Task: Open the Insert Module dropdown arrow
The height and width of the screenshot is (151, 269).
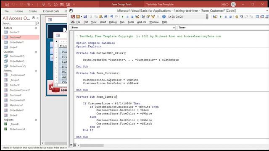Action: [x=81, y=17]
